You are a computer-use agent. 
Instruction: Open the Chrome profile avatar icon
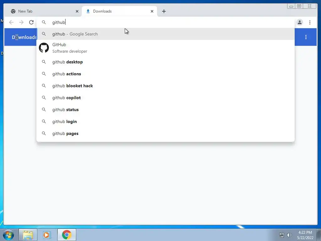point(299,22)
